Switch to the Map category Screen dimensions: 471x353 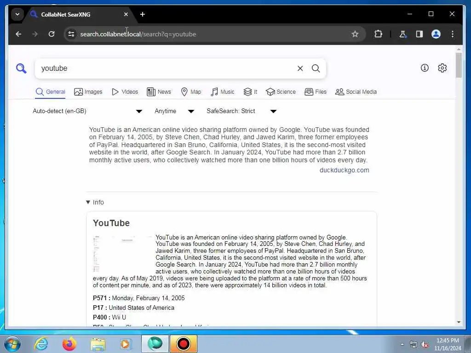(x=191, y=92)
